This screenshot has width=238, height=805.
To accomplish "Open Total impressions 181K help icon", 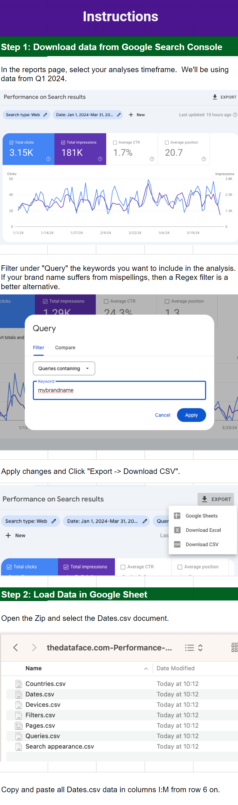I will click(100, 159).
